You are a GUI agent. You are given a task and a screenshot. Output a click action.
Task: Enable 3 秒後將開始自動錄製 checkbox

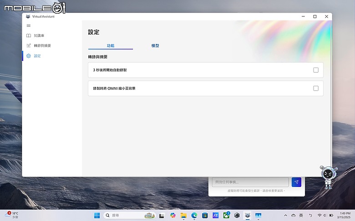315,70
